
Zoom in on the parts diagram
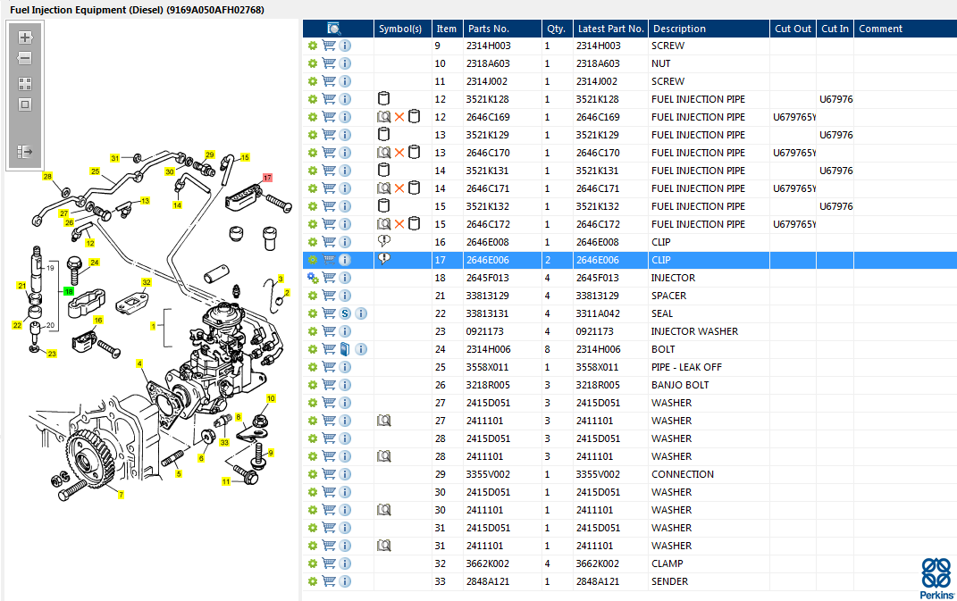pyautogui.click(x=25, y=38)
